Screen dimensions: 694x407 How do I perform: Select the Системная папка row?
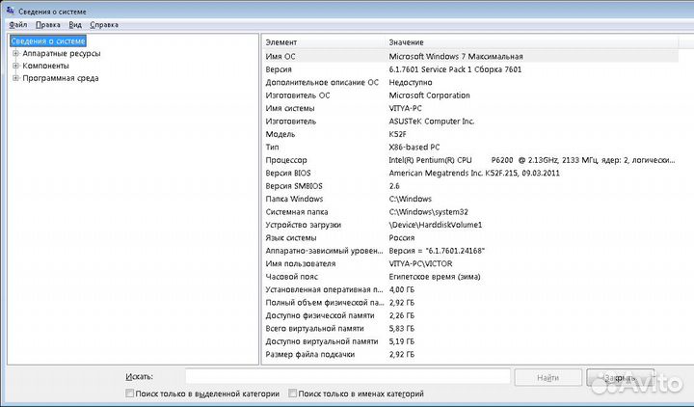[470, 212]
